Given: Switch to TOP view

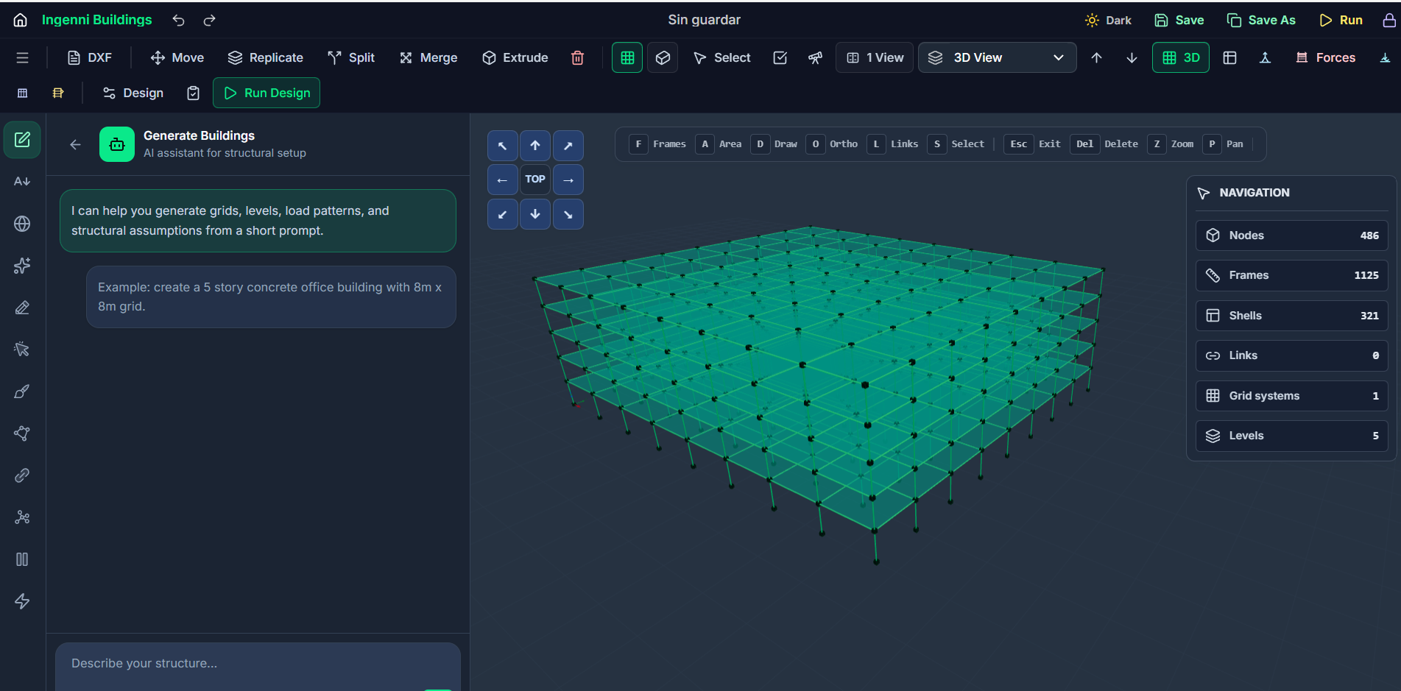Looking at the screenshot, I should pos(535,180).
